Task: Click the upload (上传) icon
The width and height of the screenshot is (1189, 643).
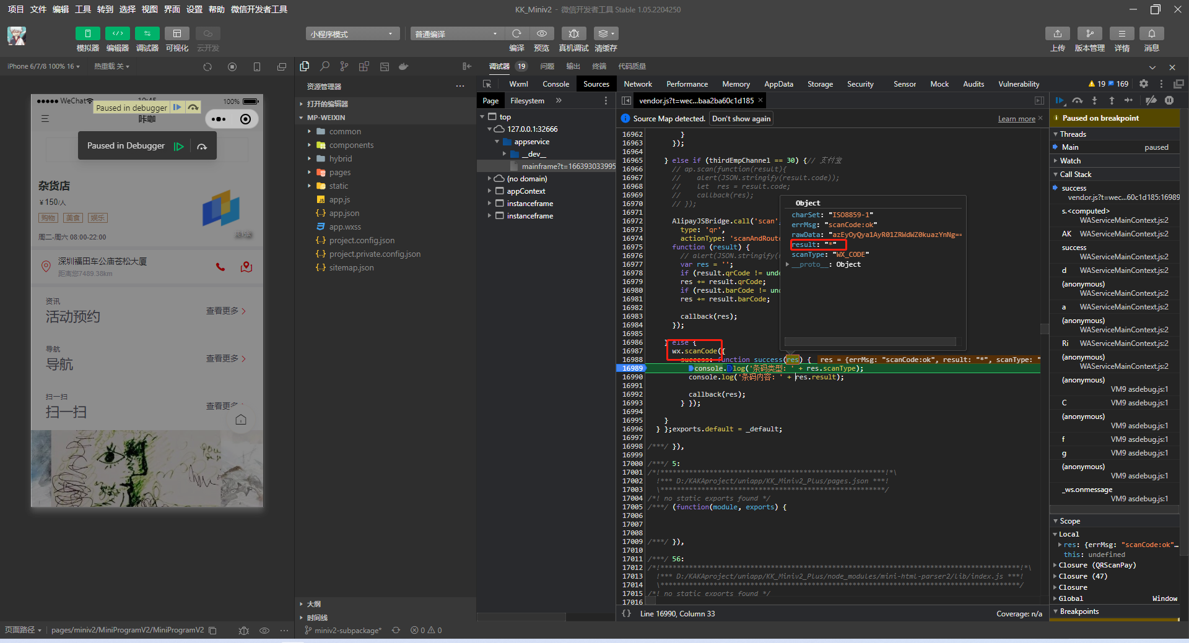Action: pyautogui.click(x=1058, y=33)
